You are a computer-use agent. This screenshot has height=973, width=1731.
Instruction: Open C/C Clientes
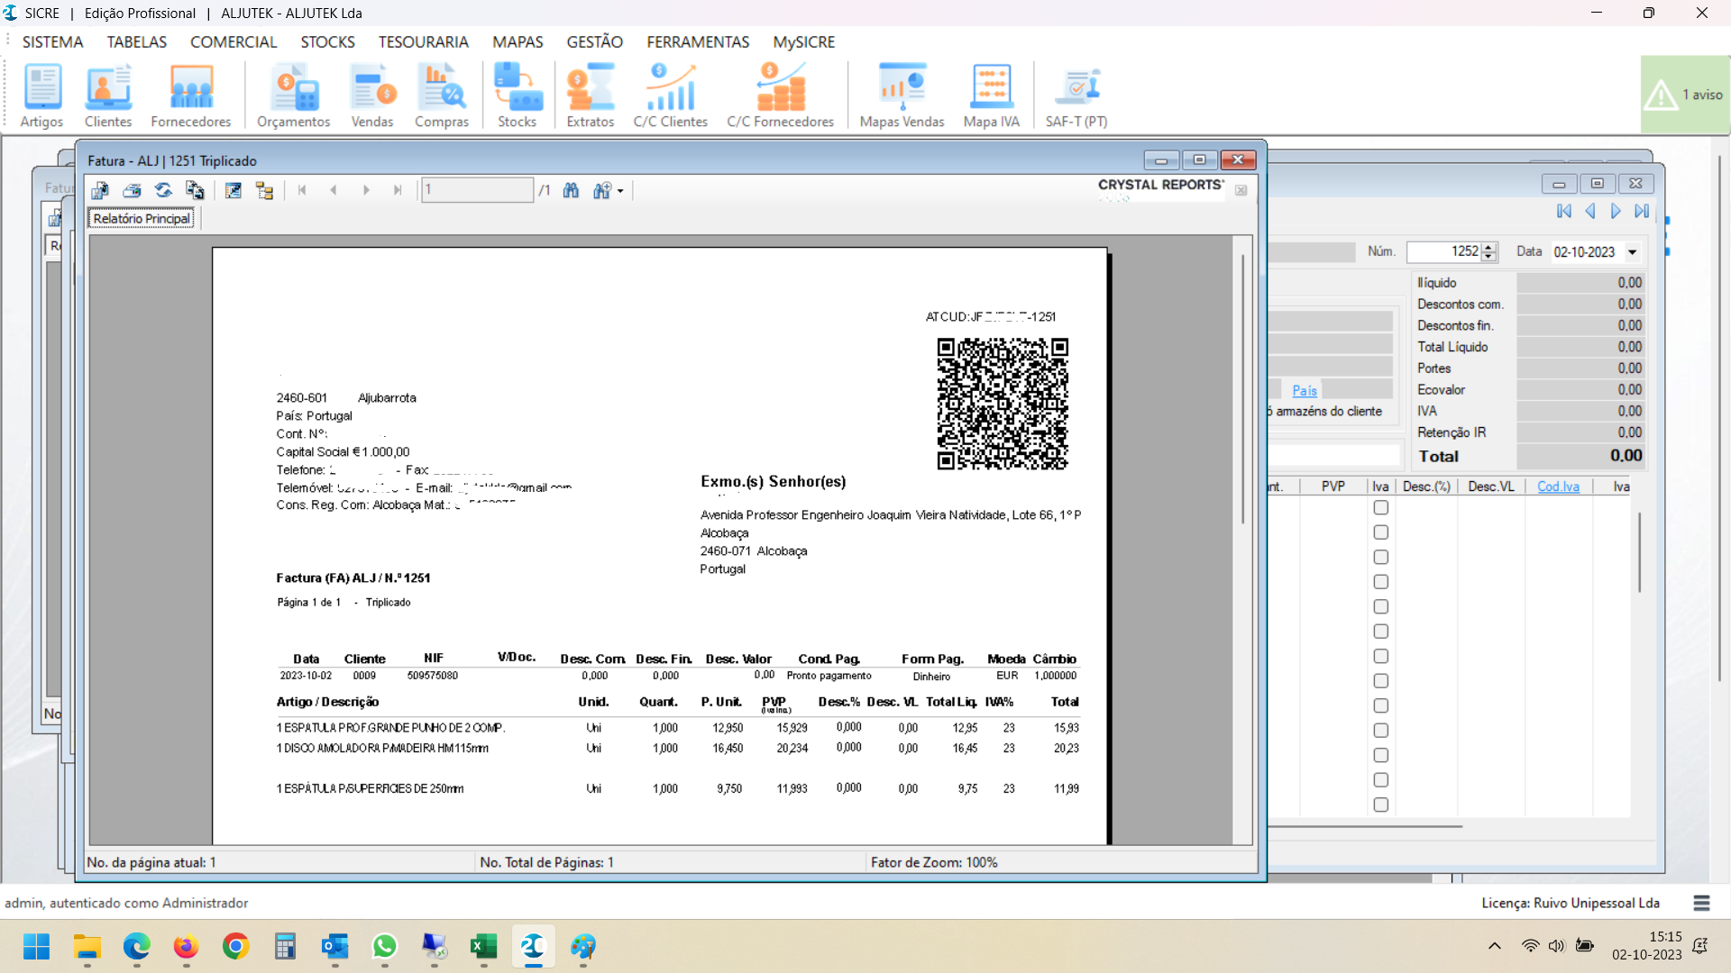pos(671,95)
